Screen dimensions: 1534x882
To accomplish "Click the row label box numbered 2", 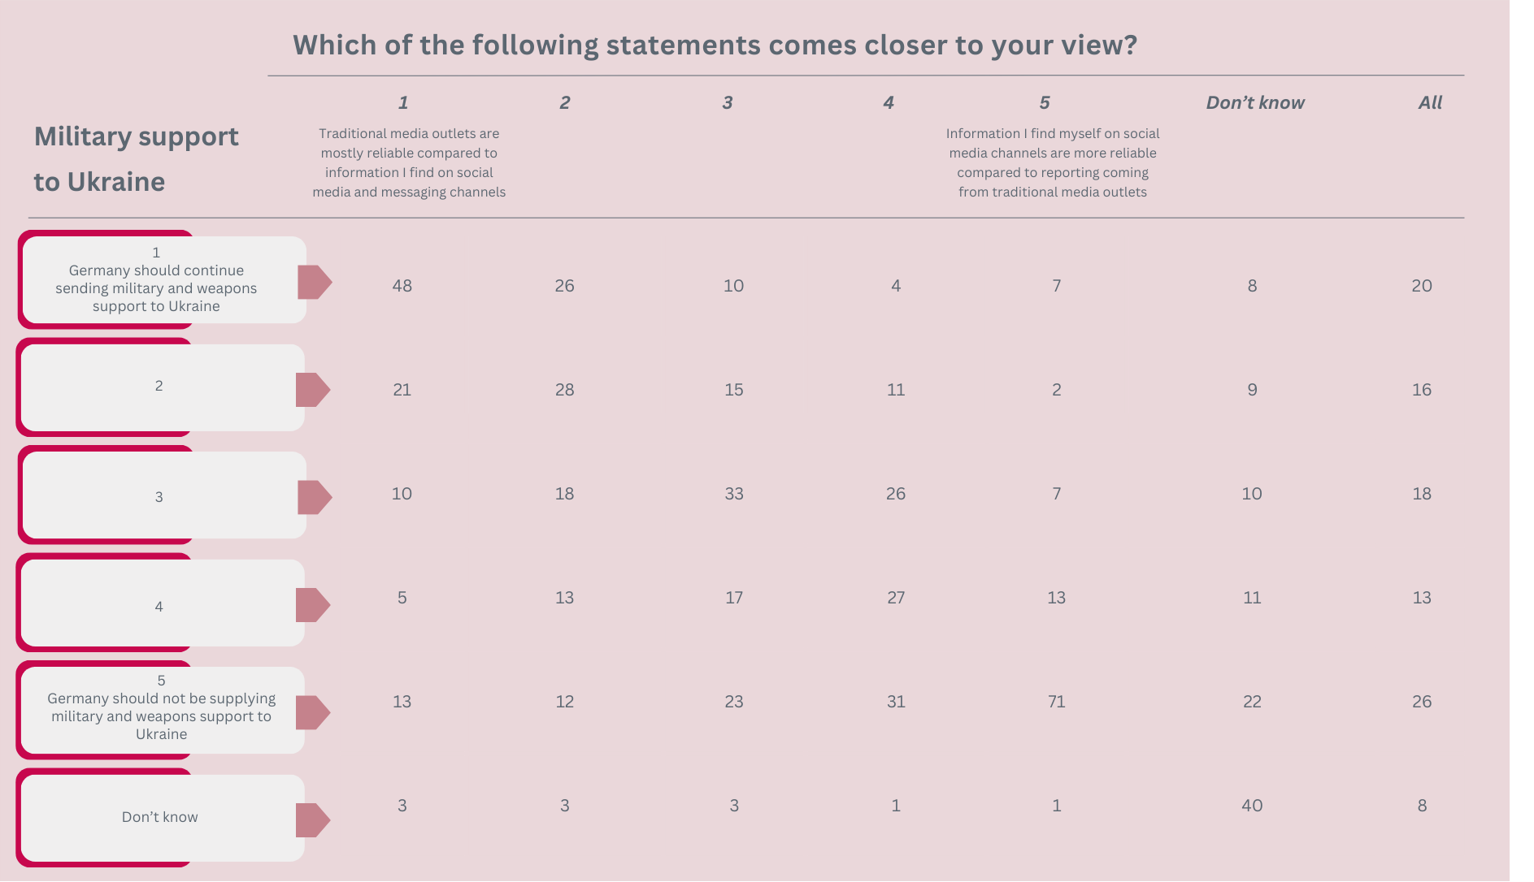I will coord(162,387).
